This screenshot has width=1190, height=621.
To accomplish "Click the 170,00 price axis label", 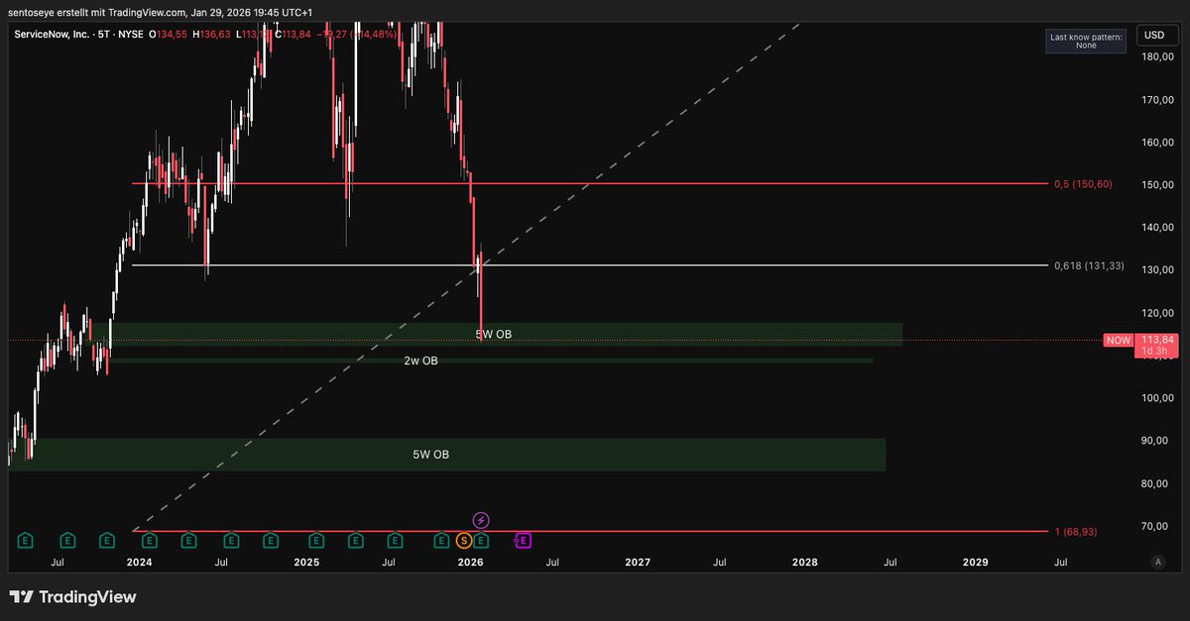I will [1158, 100].
